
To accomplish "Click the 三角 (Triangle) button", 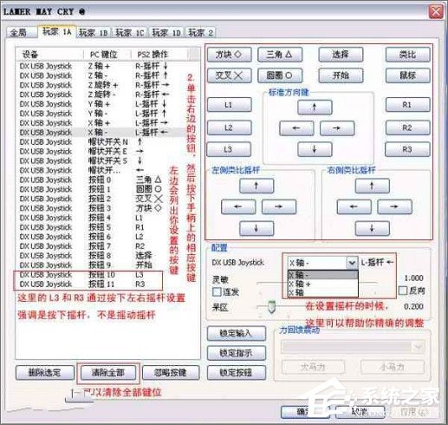I will [x=280, y=55].
